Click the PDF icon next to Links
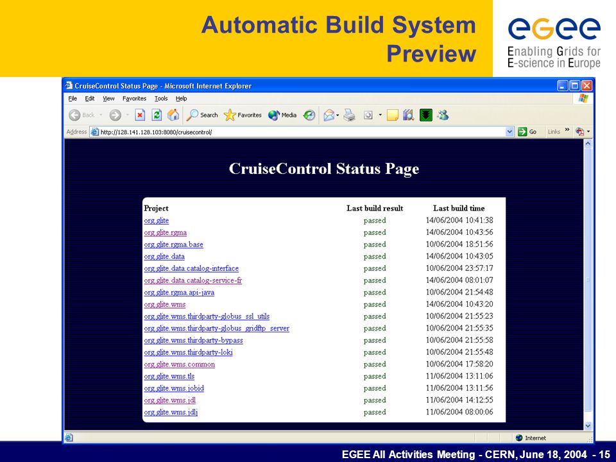Screen dimensions: 616x462 (x=579, y=132)
